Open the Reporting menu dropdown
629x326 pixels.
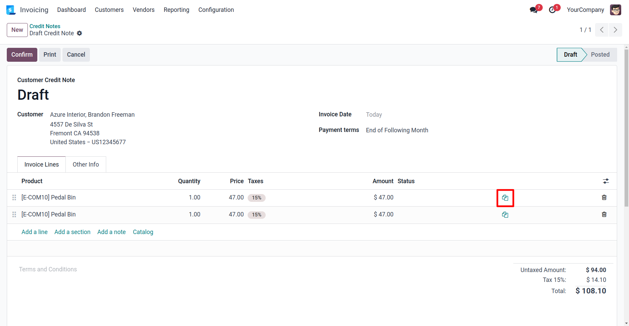(x=176, y=10)
